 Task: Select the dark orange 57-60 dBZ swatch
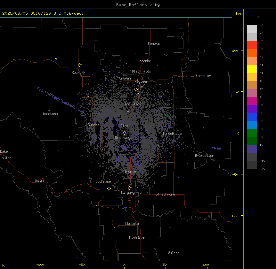[x=252, y=53]
